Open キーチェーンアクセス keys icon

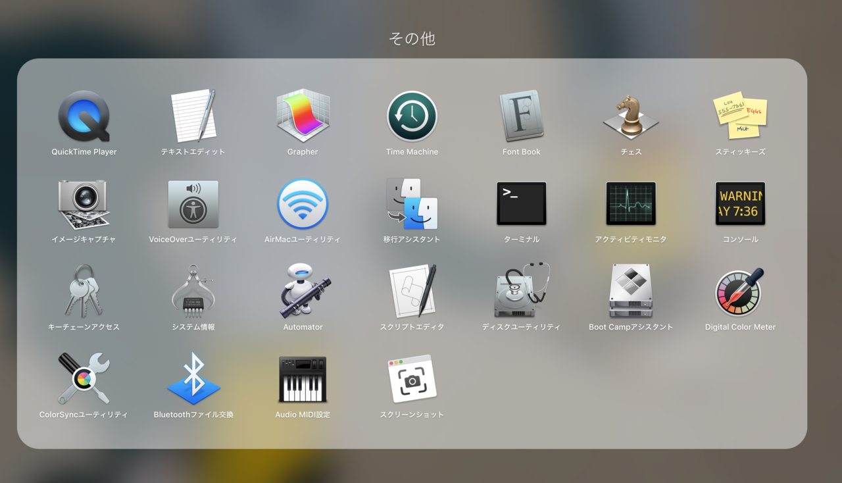click(x=84, y=291)
